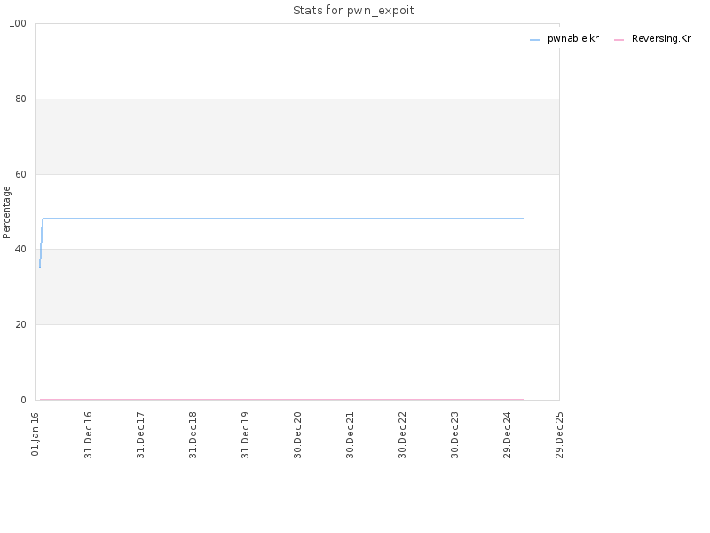Click the 30.Dec.20 x-axis date label
Viewport: 710px width, 533px height.
click(297, 435)
